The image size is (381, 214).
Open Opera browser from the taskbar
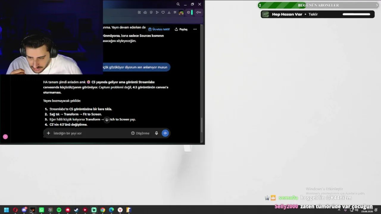click(x=15, y=210)
